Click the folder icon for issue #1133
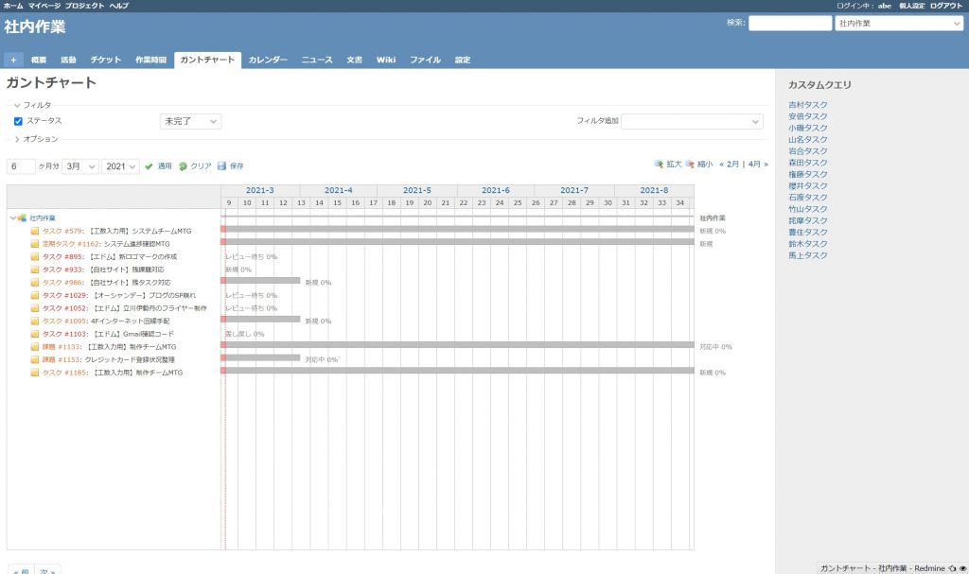Image resolution: width=969 pixels, height=574 pixels. click(35, 347)
